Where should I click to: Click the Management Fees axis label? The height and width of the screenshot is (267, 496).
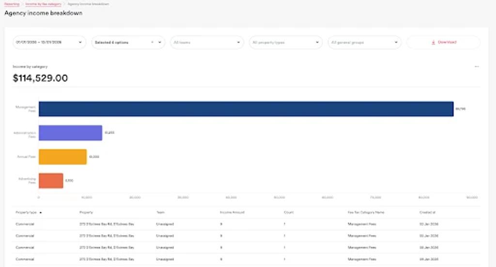pos(26,109)
